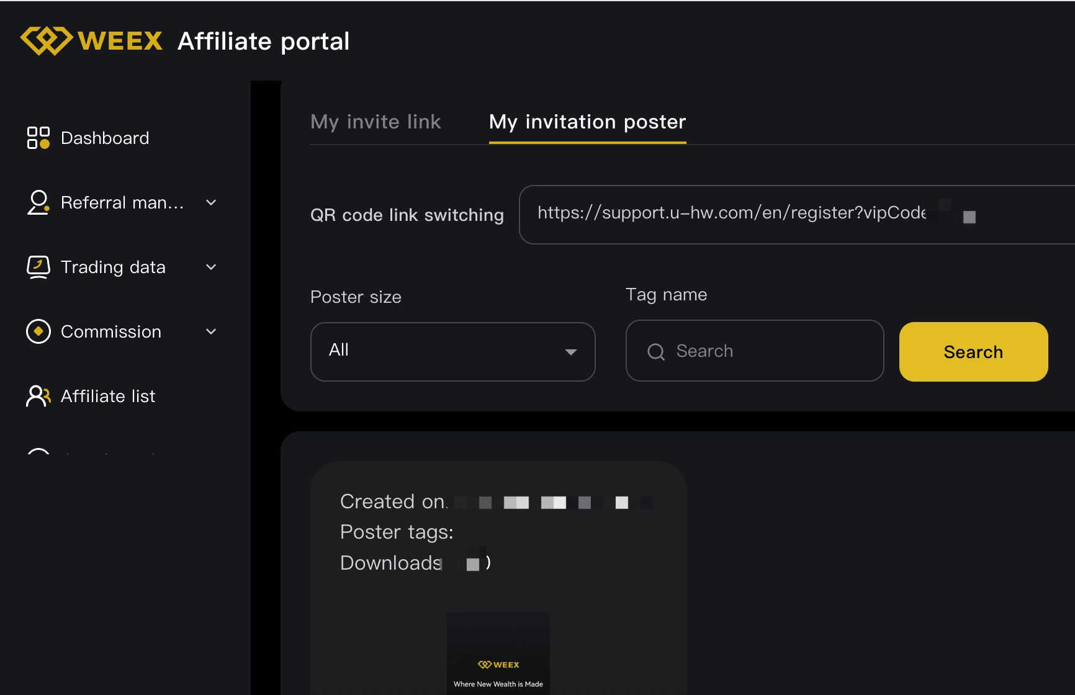
Task: Open the WEEX poster thumbnail
Action: [x=498, y=653]
